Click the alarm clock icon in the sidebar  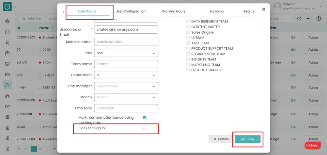(x=7, y=138)
